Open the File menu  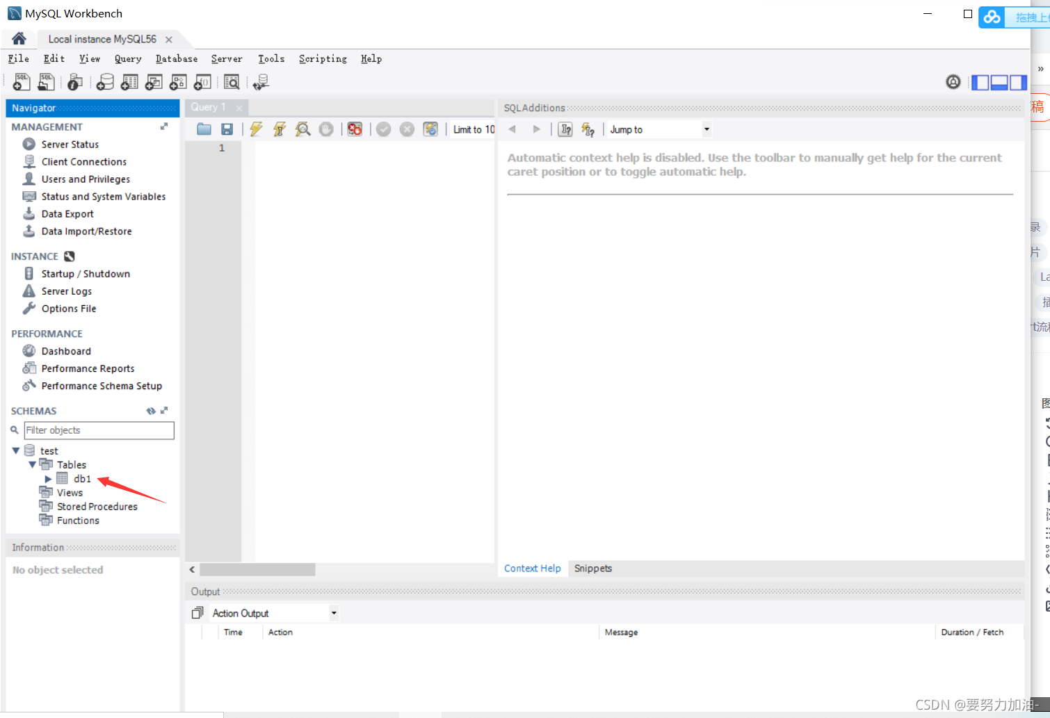pos(19,59)
